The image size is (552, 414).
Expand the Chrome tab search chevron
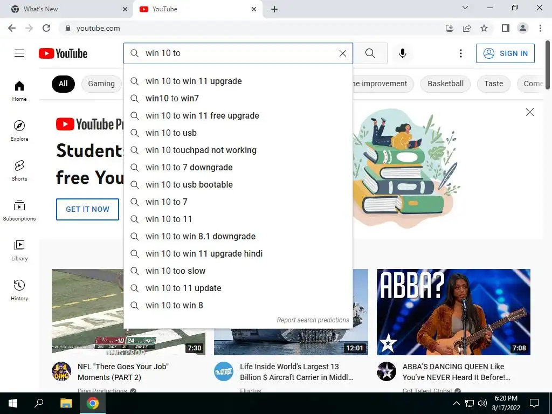(x=465, y=8)
